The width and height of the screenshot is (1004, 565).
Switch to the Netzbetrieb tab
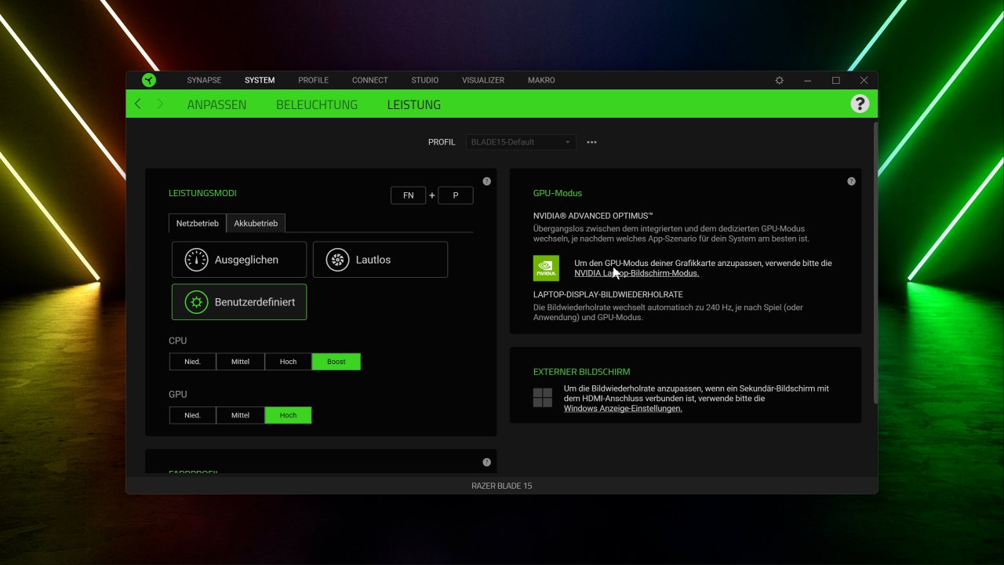197,224
